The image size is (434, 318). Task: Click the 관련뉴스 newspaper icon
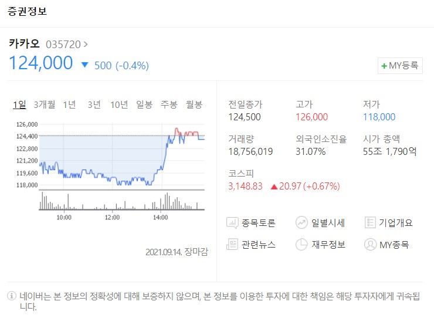pos(233,244)
